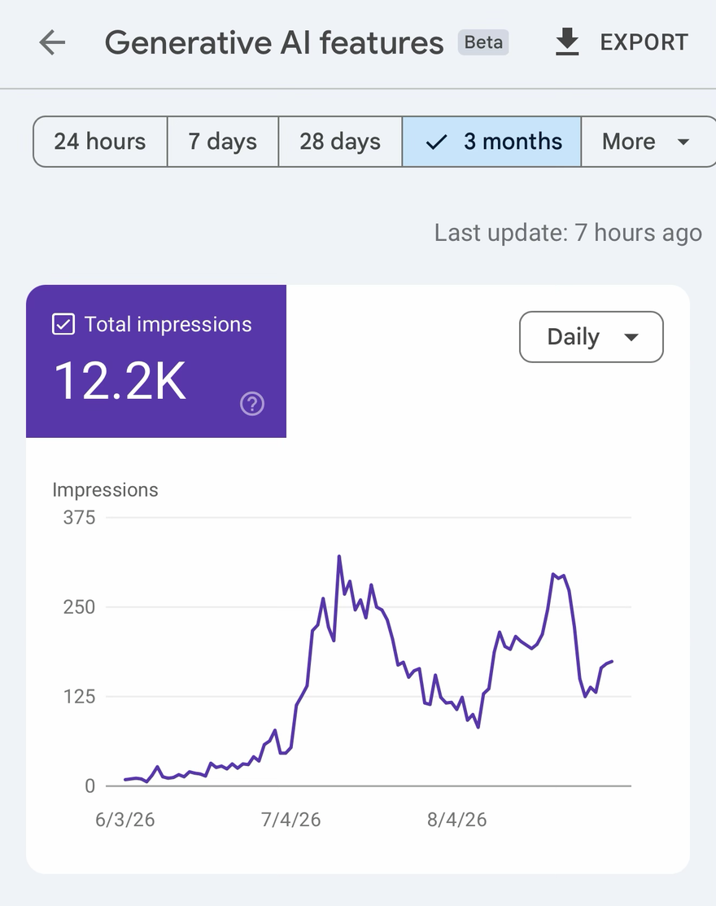Open the help question mark in impressions card
This screenshot has height=906, width=716.
tap(252, 403)
